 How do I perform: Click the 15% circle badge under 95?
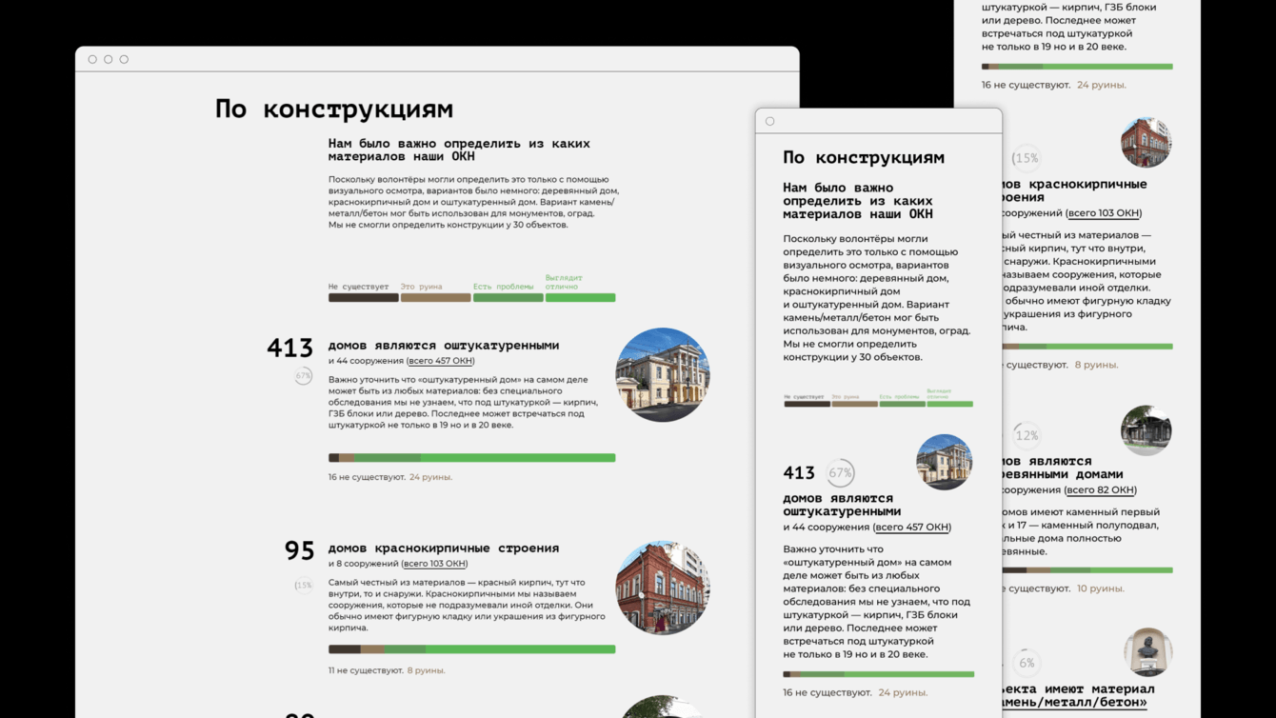click(x=303, y=586)
